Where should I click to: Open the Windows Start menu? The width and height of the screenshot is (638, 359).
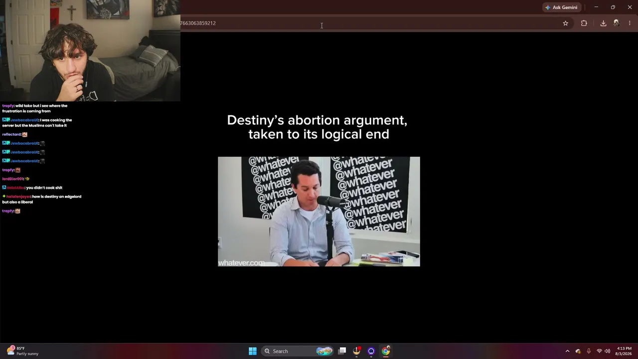tap(253, 351)
